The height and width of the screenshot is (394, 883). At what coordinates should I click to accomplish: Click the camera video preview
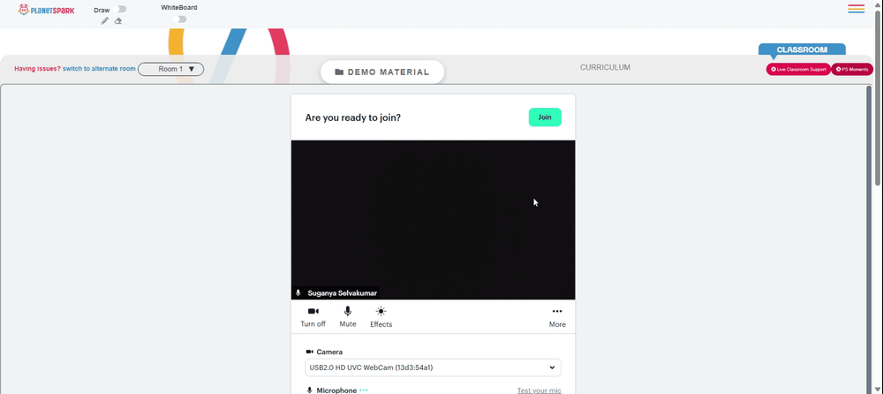[433, 220]
